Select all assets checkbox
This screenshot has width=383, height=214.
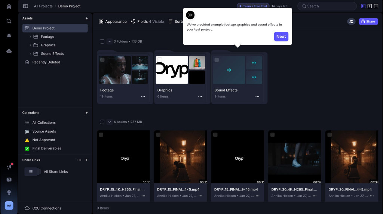[102, 122]
